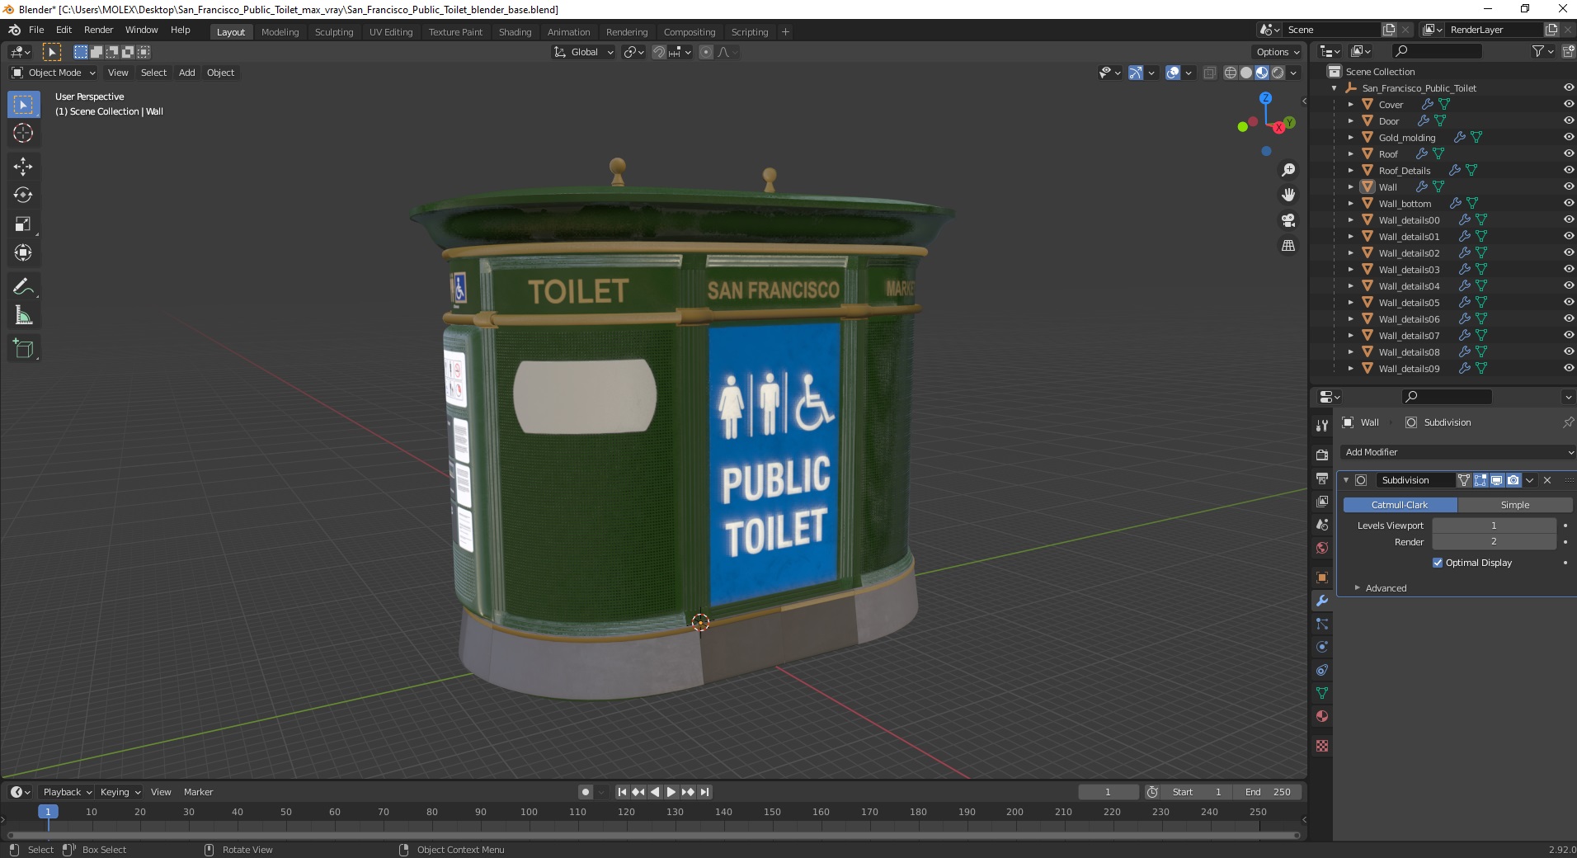The height and width of the screenshot is (858, 1577).
Task: Select the Move tool
Action: (x=23, y=166)
